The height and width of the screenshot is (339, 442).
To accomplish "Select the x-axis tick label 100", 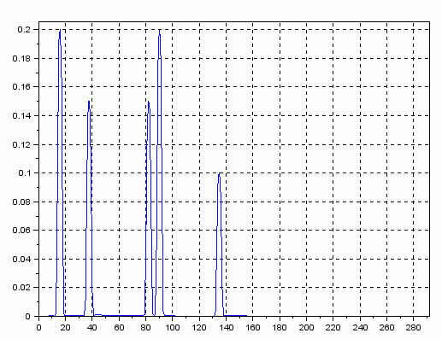I will (x=173, y=328).
